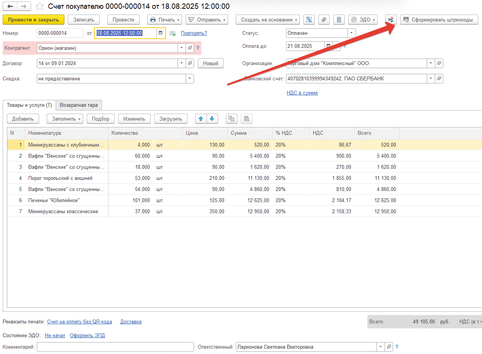
Task: Click the Загрузить button
Action: click(171, 119)
